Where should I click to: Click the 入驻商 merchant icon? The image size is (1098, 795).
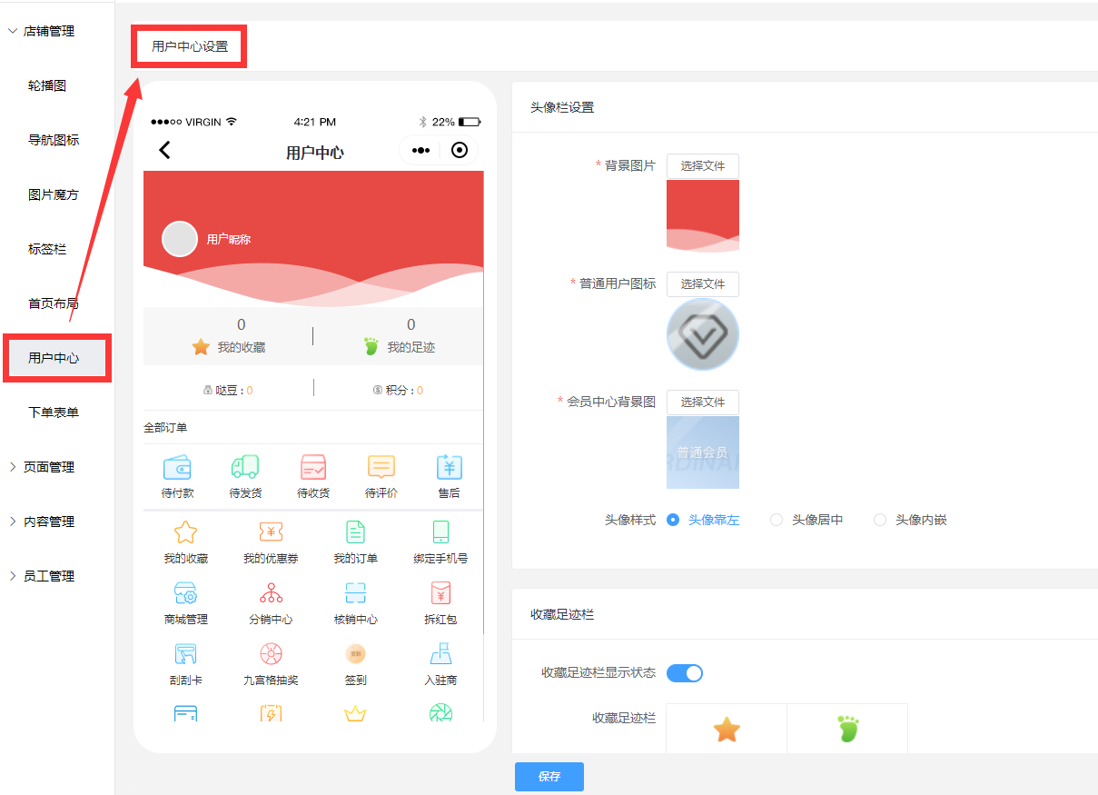[440, 654]
